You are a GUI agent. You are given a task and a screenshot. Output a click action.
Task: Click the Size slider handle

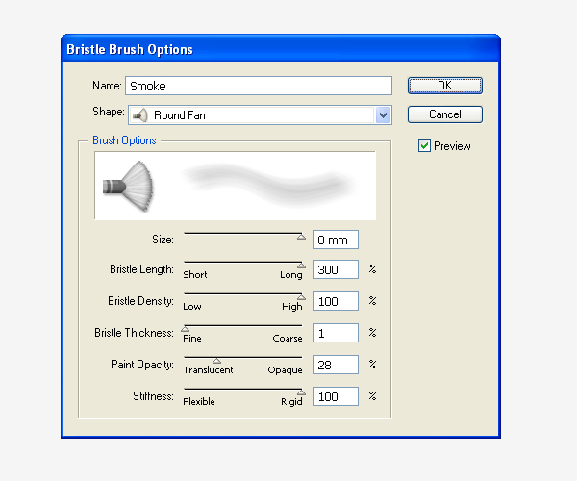301,237
